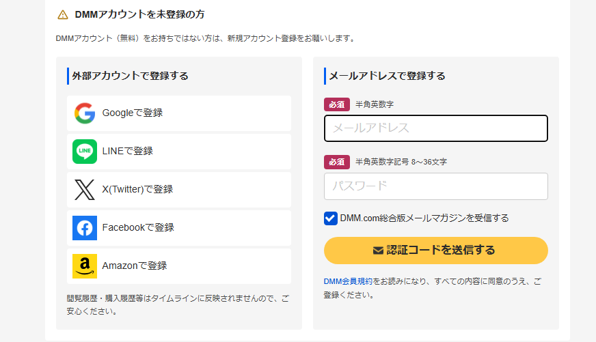Select Facebookで登録 sign-up option
596x342 pixels.
[x=179, y=228]
